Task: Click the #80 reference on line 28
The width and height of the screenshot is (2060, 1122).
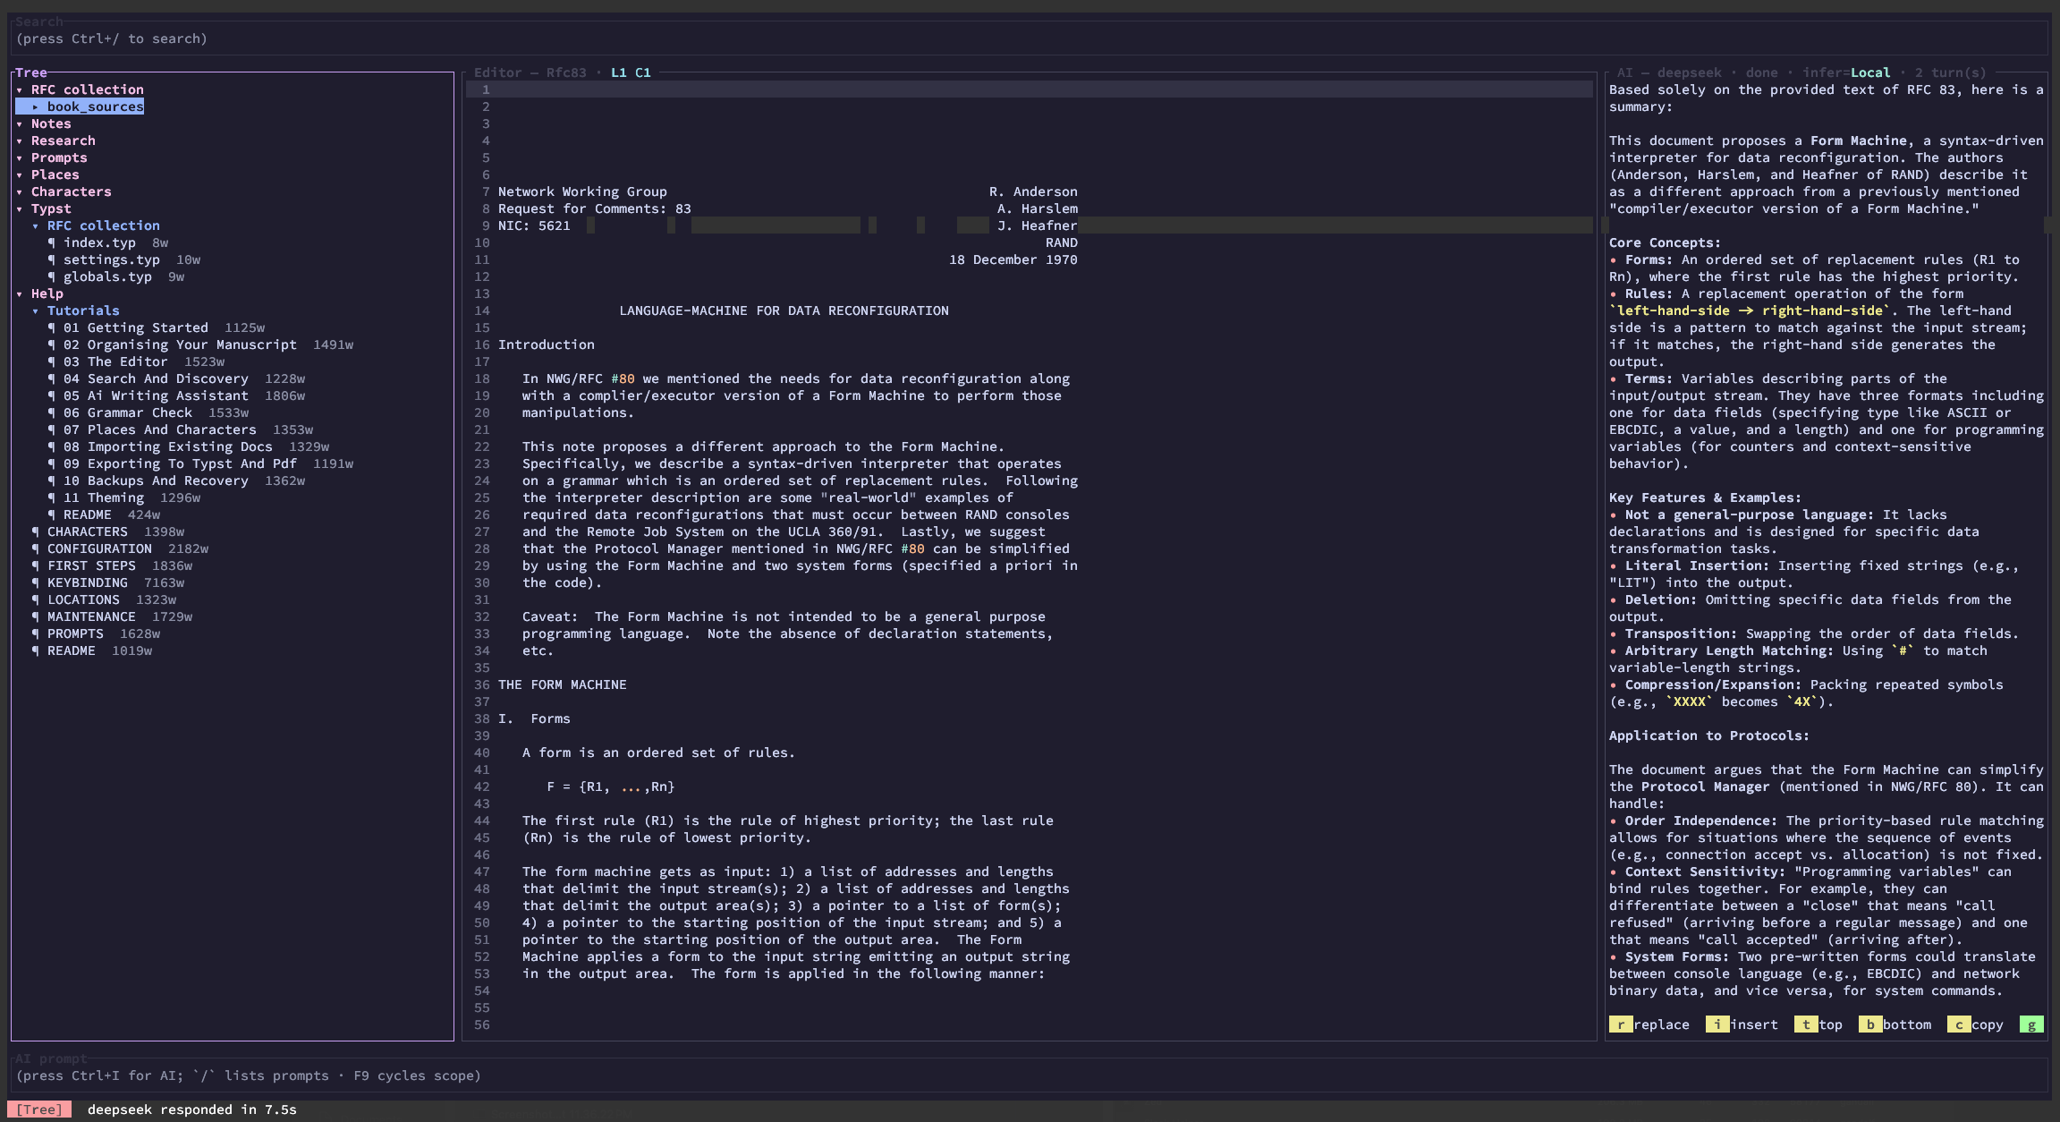Action: tap(912, 548)
